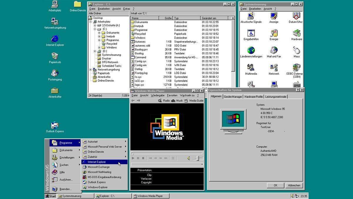Open Favoriten menu in Media Player

click(172, 96)
